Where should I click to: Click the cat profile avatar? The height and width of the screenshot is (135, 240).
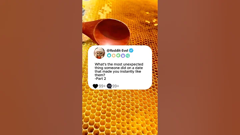coord(99,53)
